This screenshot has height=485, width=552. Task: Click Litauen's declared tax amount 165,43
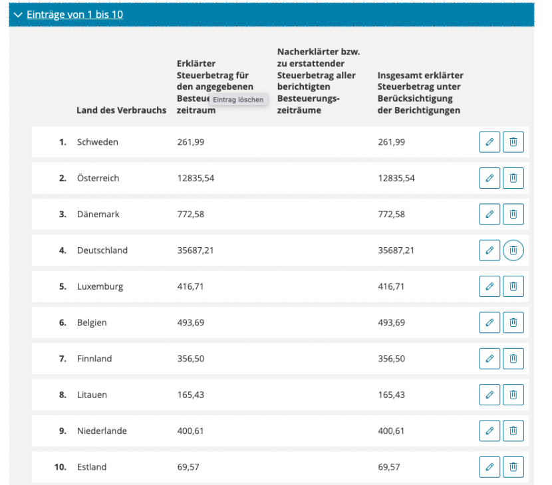click(x=190, y=395)
